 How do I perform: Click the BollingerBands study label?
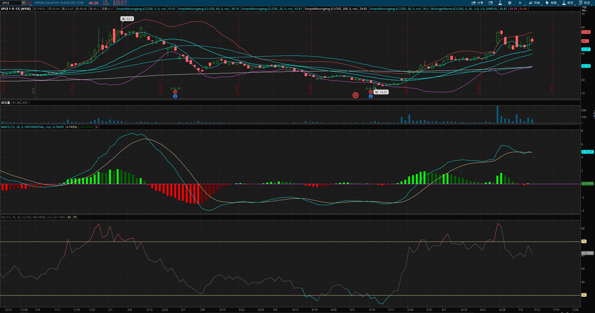tap(464, 9)
